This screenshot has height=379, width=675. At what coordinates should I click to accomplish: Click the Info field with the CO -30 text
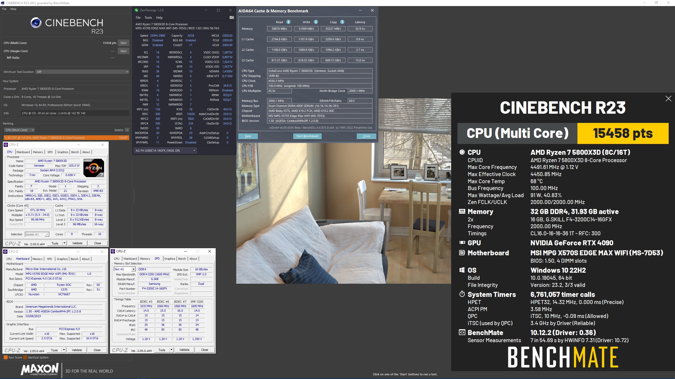[x=75, y=113]
